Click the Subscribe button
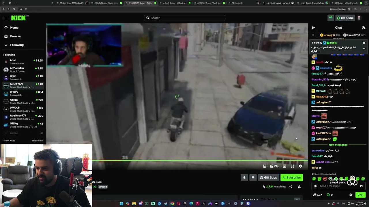This screenshot has width=369, height=207. pos(291,178)
